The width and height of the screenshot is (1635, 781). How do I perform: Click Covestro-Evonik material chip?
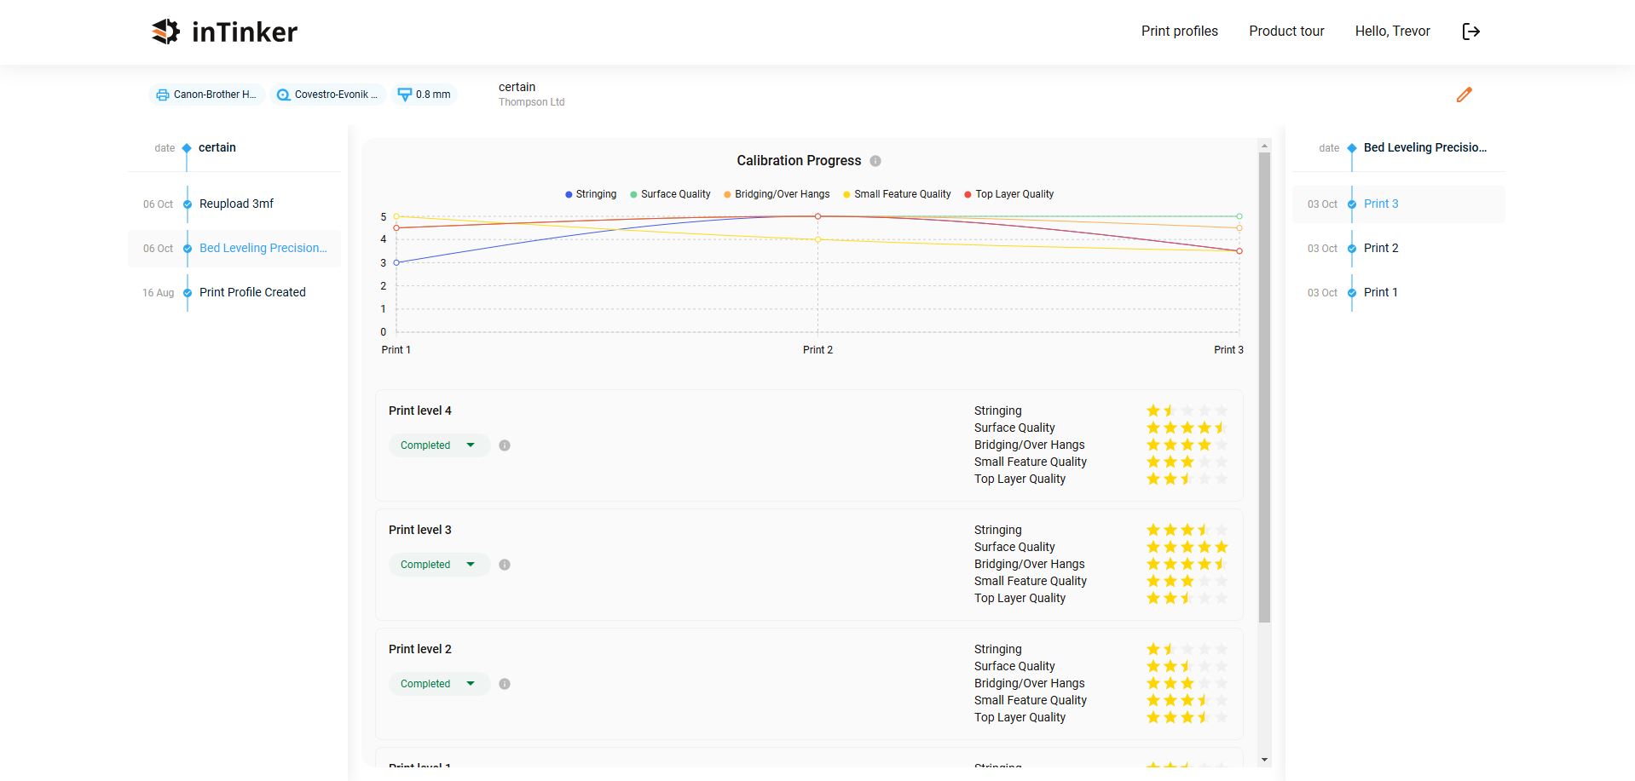point(328,95)
